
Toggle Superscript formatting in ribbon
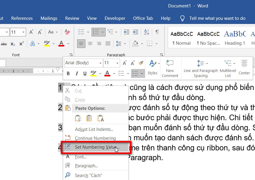coord(21,44)
